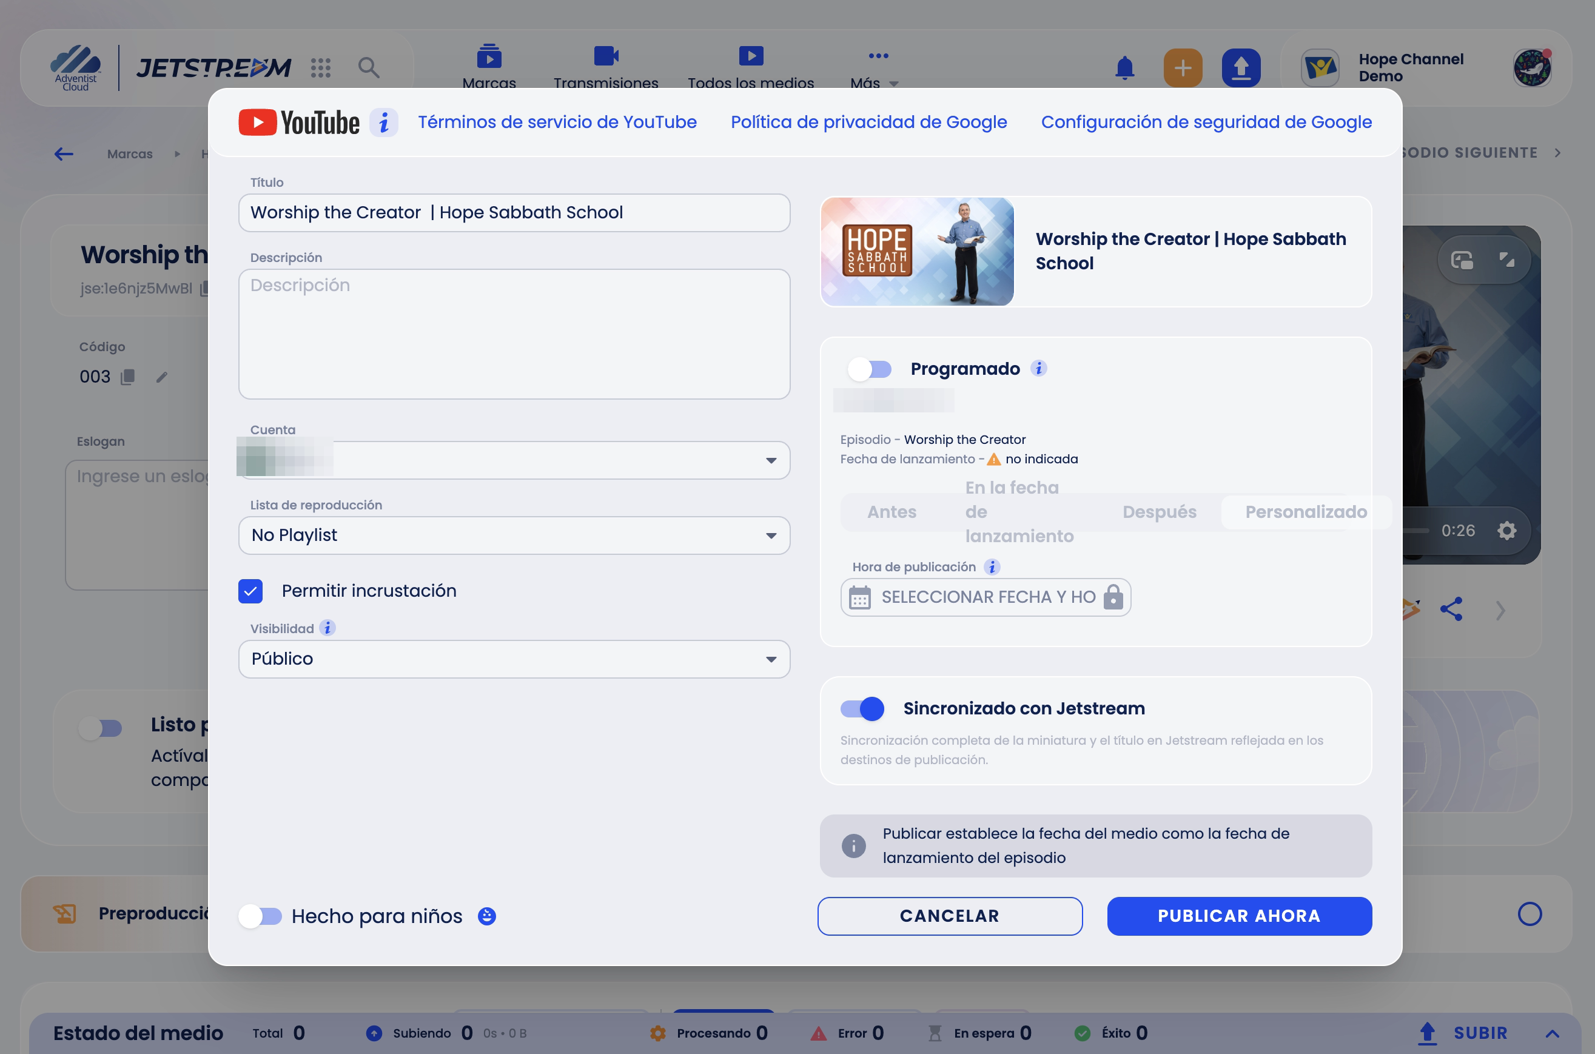Viewport: 1595px width, 1054px height.
Task: Expand the Más menu
Action: coord(875,69)
